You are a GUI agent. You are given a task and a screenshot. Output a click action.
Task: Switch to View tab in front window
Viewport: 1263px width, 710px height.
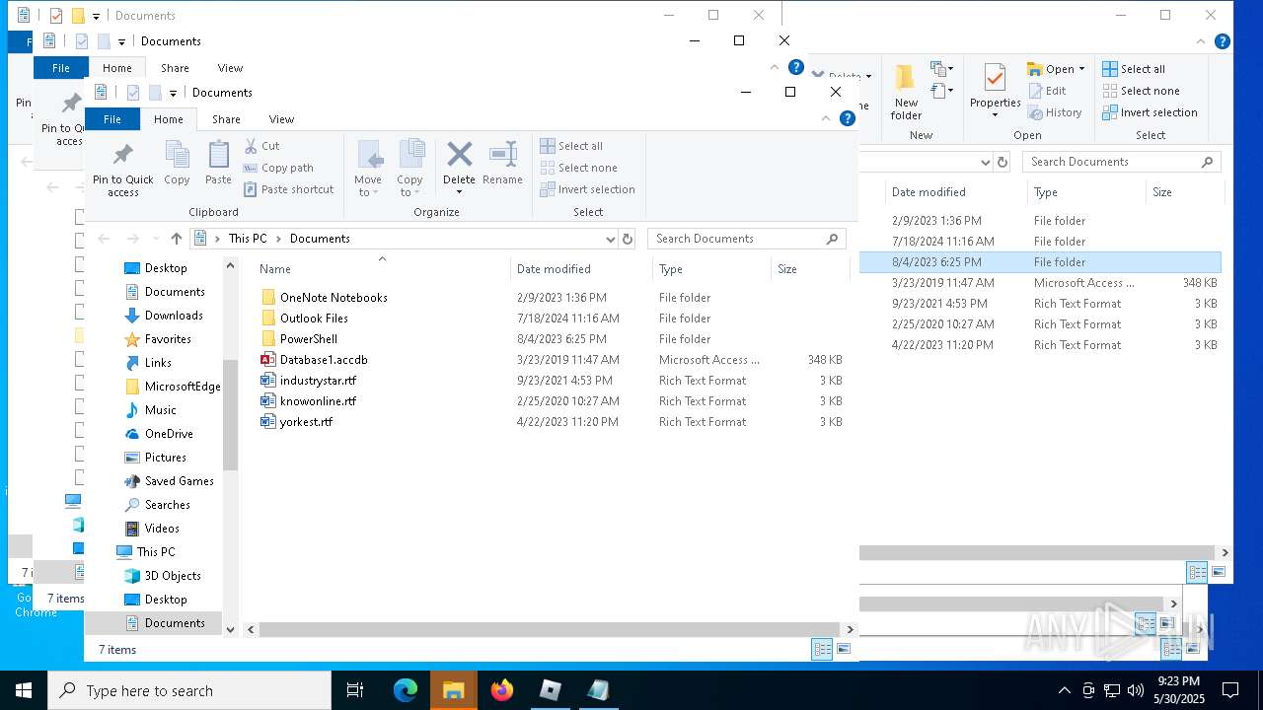tap(281, 118)
